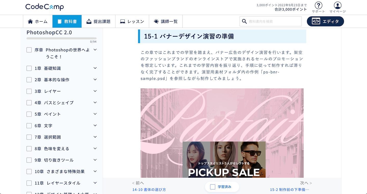Mark 15-1 as 学習済み learned
The image size is (367, 194).
(222, 187)
